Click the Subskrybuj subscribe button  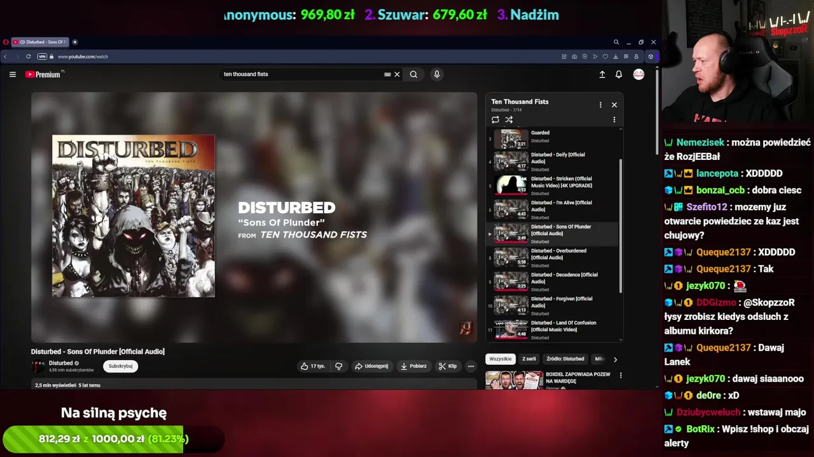click(x=120, y=366)
